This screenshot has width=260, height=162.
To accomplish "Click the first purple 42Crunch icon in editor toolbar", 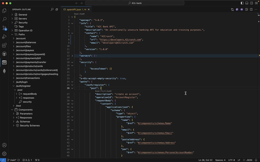I will [x=237, y=9].
